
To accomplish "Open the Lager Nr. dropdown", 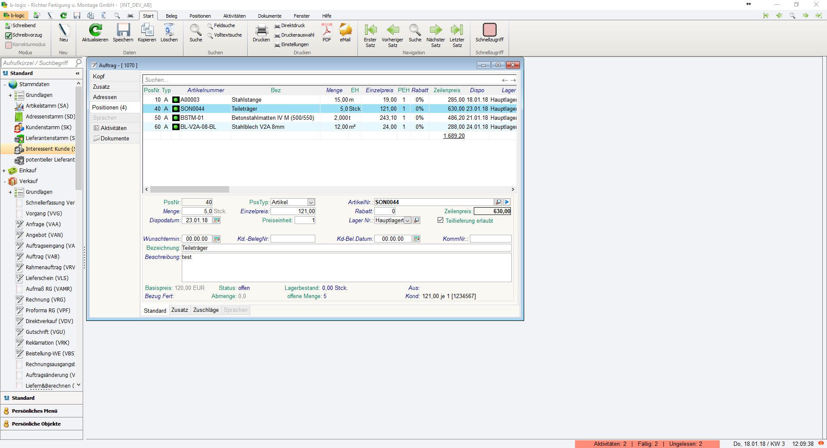I will (x=407, y=221).
